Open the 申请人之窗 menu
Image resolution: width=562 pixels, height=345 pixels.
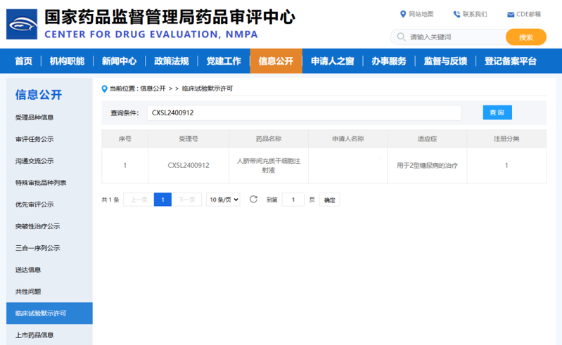332,61
